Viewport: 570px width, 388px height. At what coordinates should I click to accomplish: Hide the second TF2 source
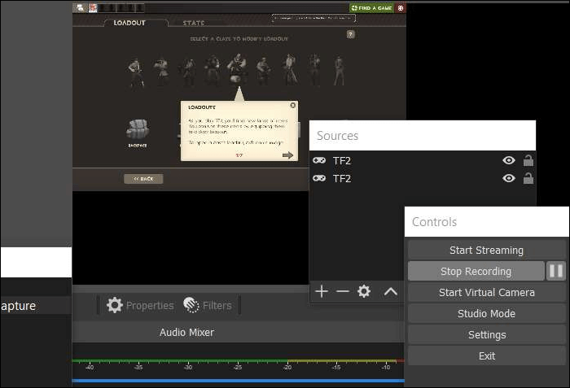(509, 178)
